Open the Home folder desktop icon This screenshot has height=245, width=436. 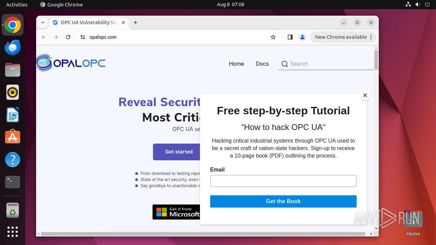coord(413,223)
